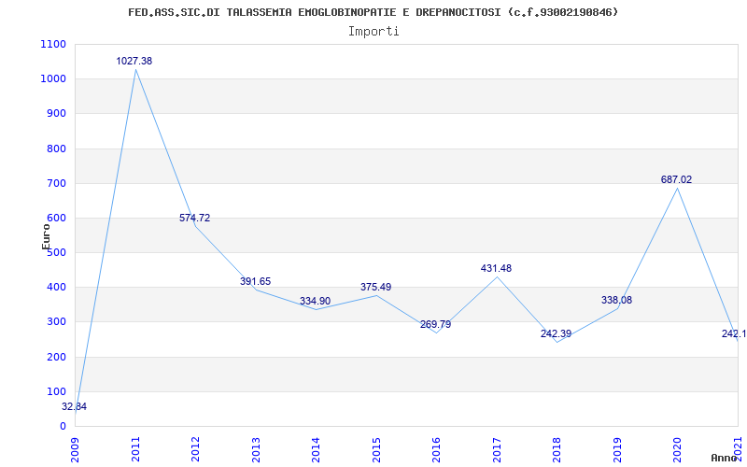
Task: Click the 200 y-axis tick label
Action: [57, 357]
